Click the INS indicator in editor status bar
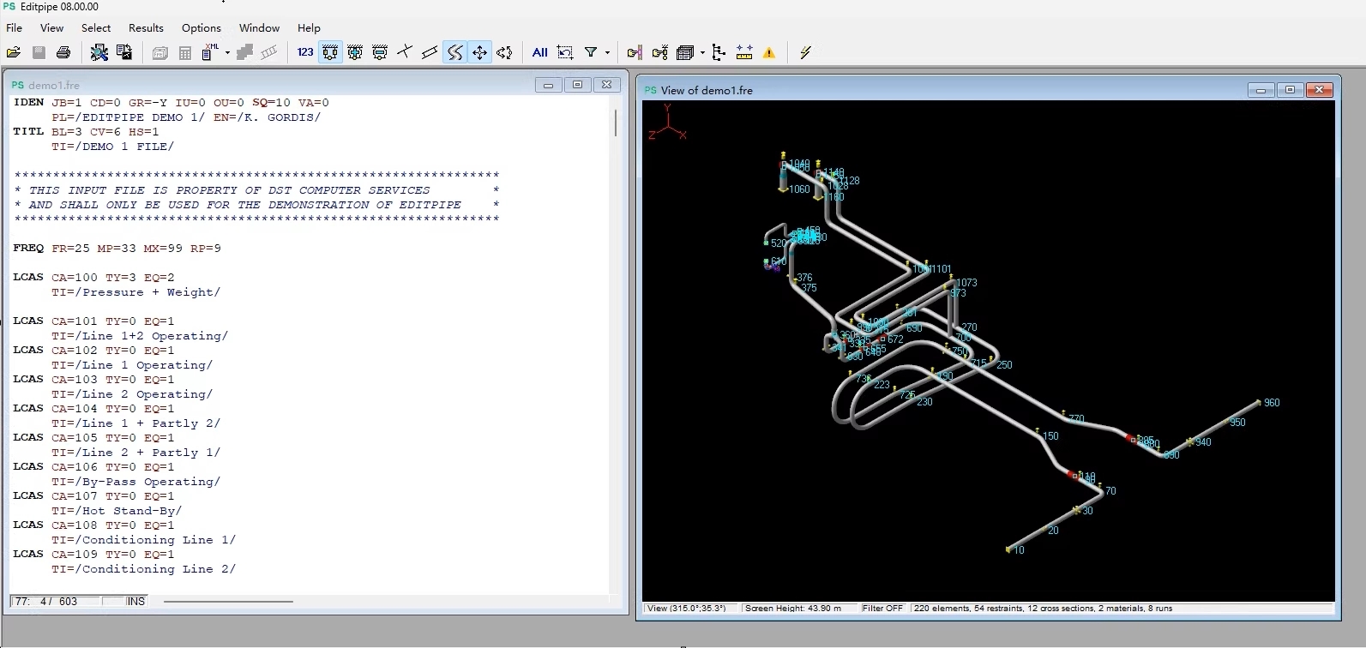The height and width of the screenshot is (648, 1366). click(135, 602)
